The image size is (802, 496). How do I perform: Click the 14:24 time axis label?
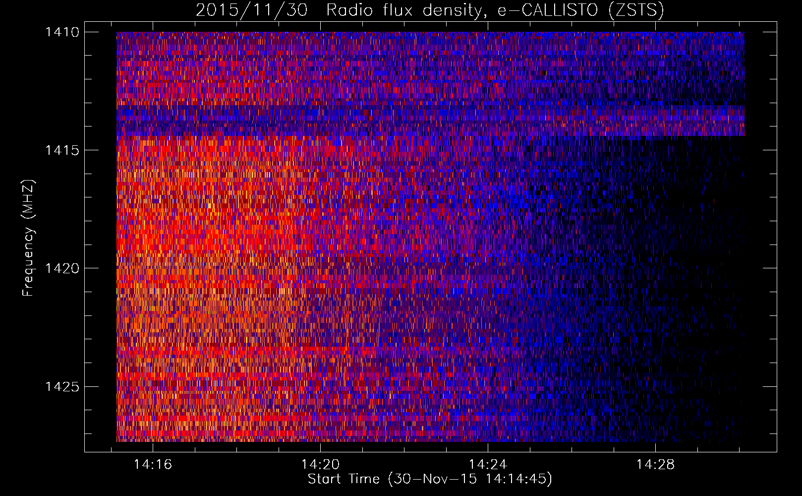pos(488,465)
